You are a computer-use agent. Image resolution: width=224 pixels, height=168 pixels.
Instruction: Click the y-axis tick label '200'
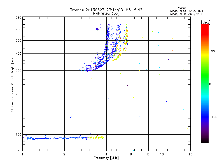click(x=18, y=94)
